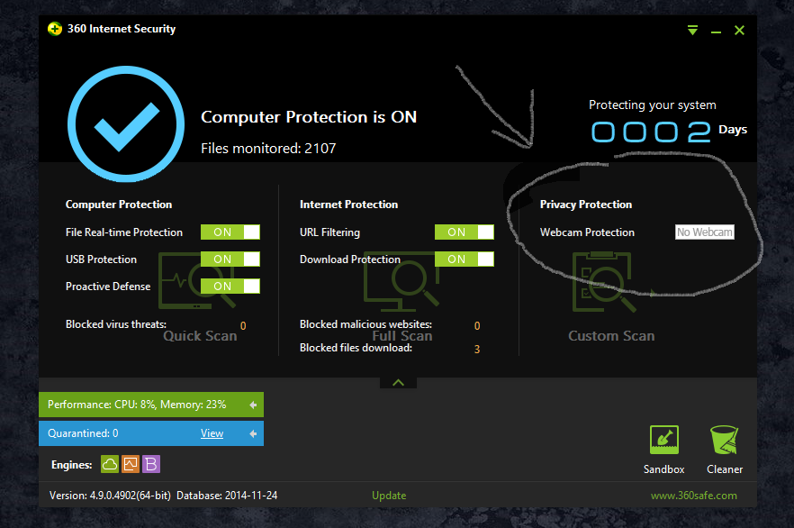
Task: Toggle URL Filtering switch
Action: pos(465,232)
